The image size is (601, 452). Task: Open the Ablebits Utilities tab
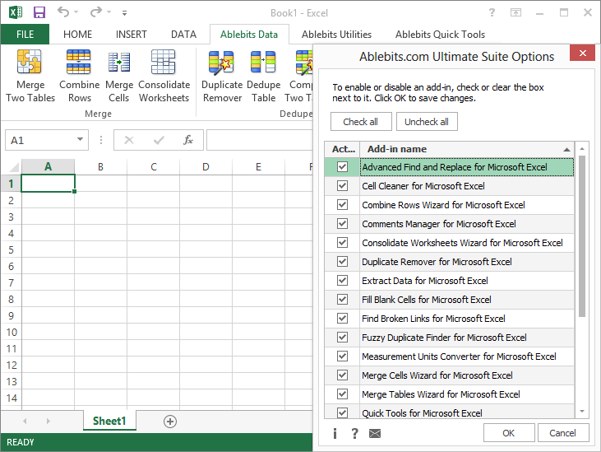[336, 34]
